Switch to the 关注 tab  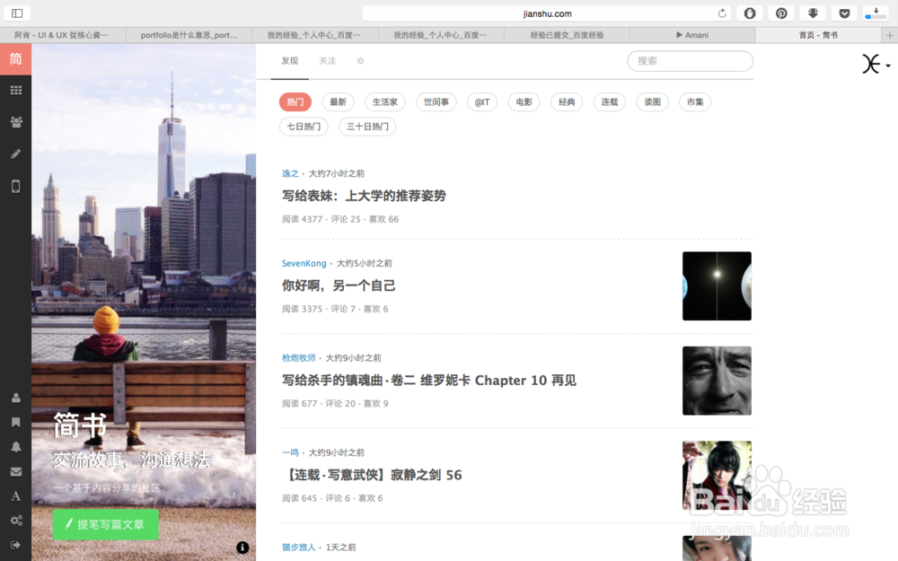(x=329, y=61)
